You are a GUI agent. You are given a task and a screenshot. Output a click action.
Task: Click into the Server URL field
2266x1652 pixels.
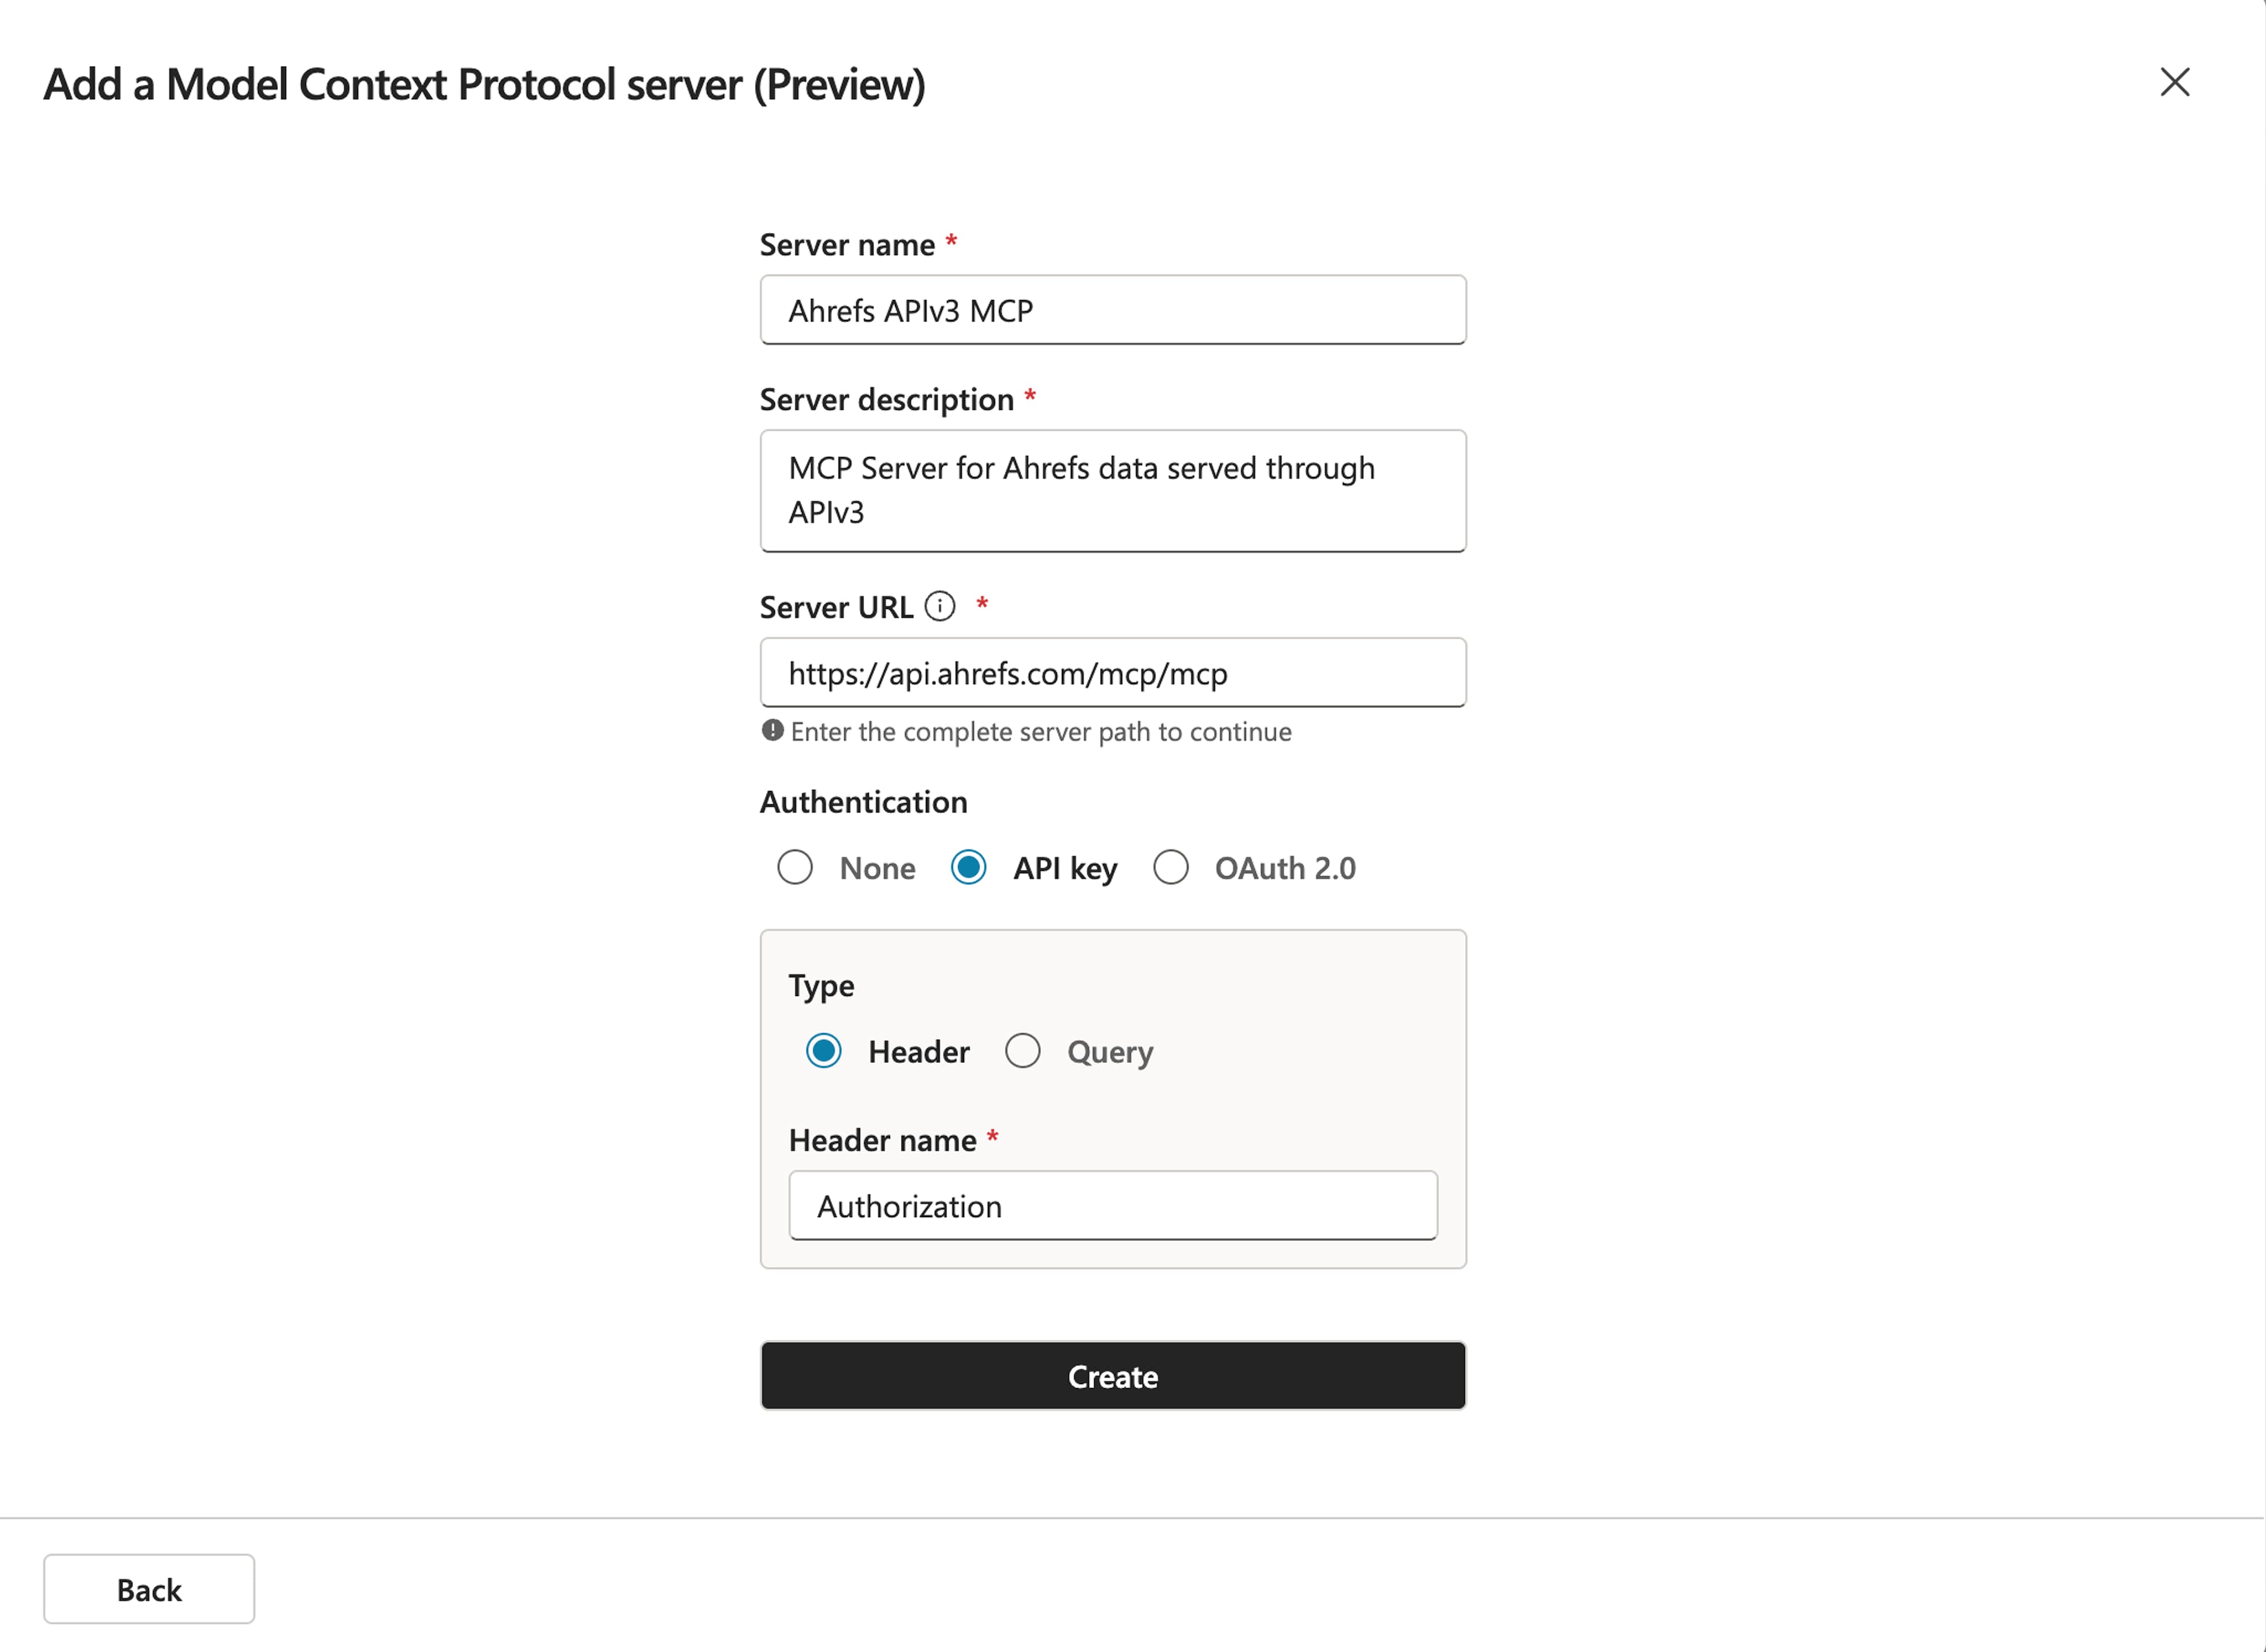coord(1112,673)
